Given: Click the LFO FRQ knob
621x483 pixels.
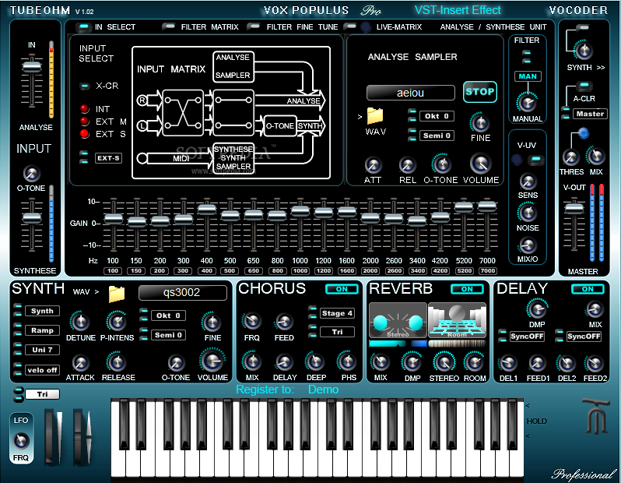Looking at the screenshot, I should coord(21,441).
